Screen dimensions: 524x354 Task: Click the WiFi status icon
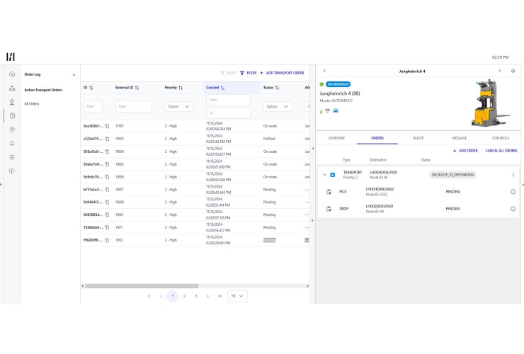[x=327, y=110]
